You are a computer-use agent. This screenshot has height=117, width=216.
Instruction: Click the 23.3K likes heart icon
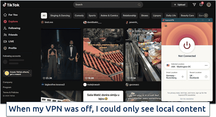[x=44, y=78]
